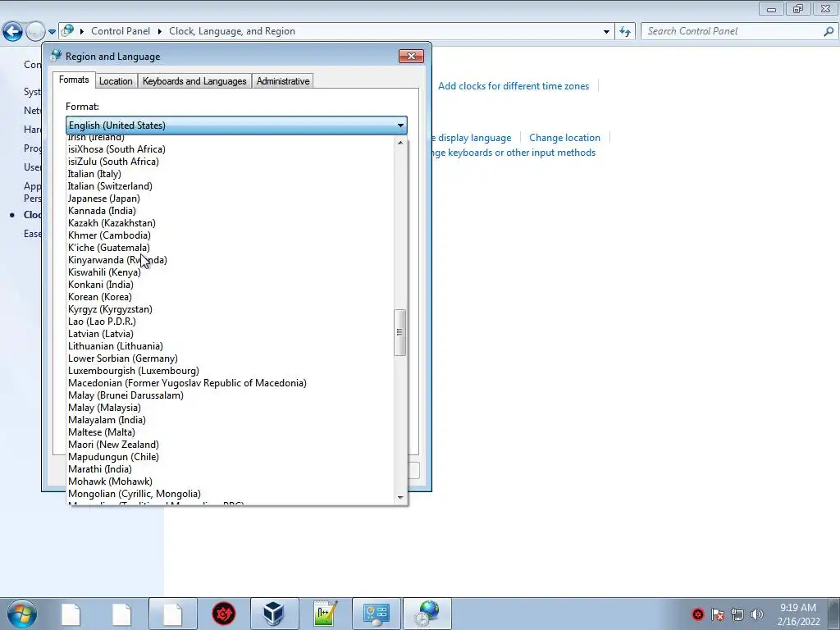Open the Formats tab
The width and height of the screenshot is (840, 630).
click(x=74, y=80)
